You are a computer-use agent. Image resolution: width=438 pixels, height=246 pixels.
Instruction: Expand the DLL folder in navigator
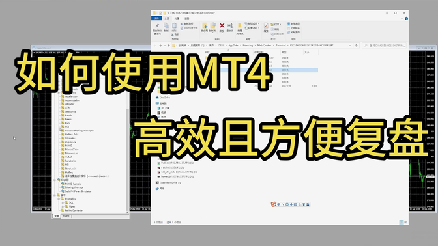(x=63, y=203)
